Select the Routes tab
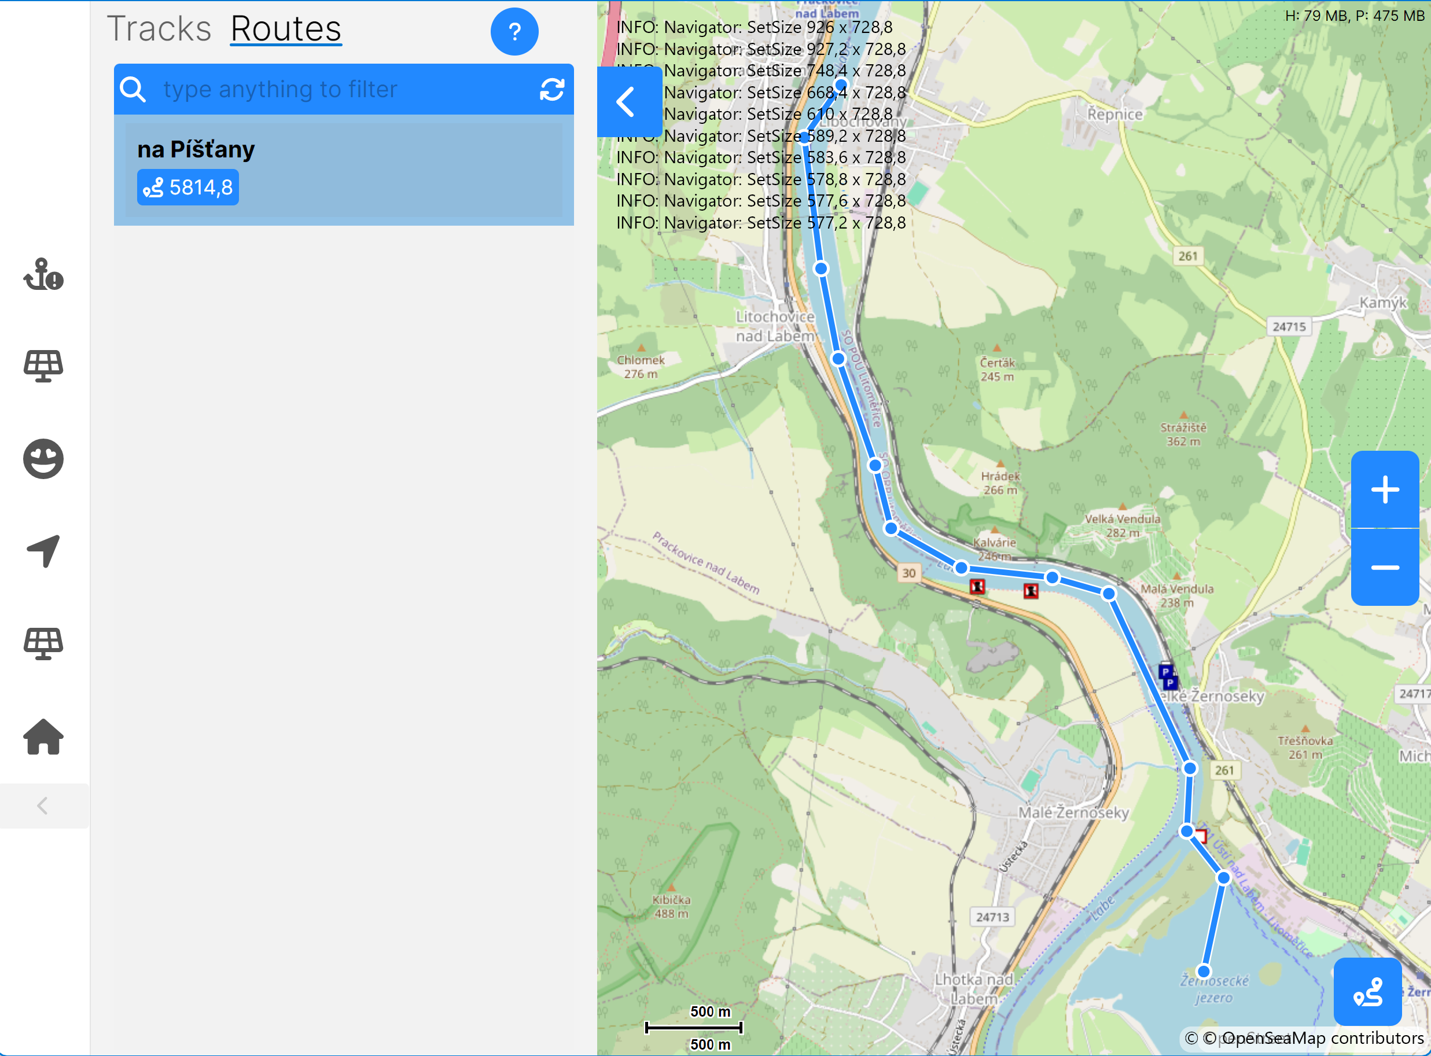Viewport: 1431px width, 1056px height. pos(286,29)
